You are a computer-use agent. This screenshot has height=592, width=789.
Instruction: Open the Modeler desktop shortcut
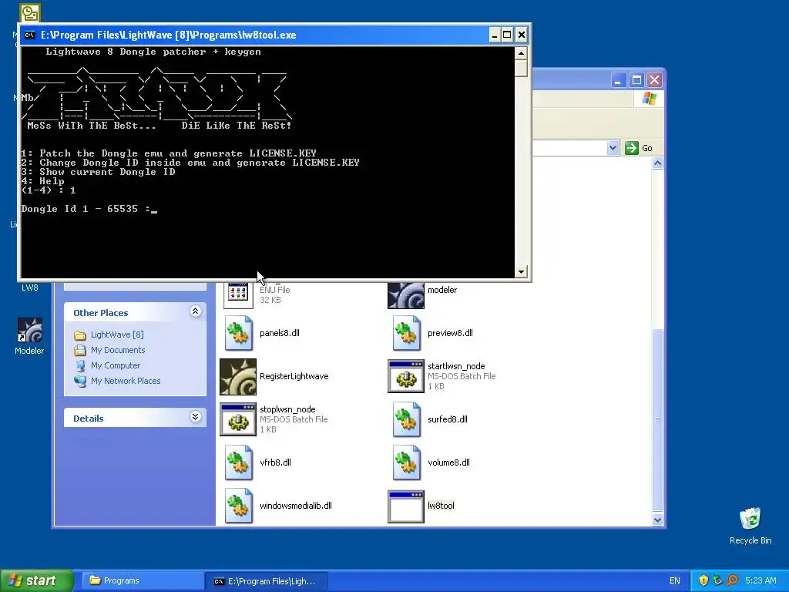(29, 331)
